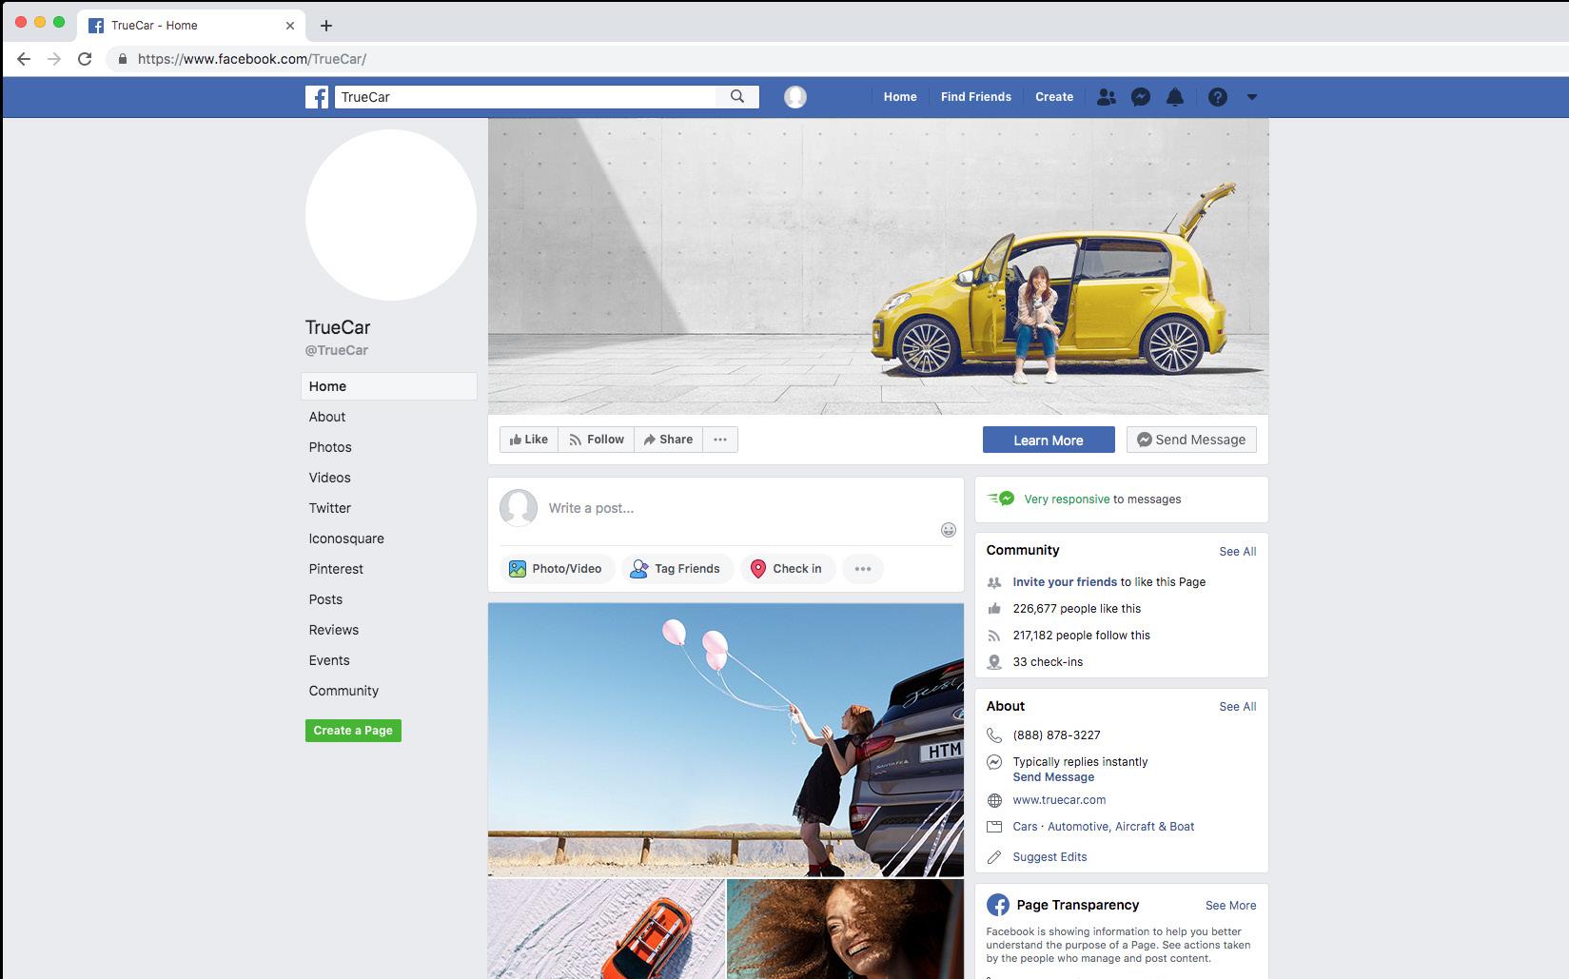Click Invite your friends link

(x=1065, y=582)
